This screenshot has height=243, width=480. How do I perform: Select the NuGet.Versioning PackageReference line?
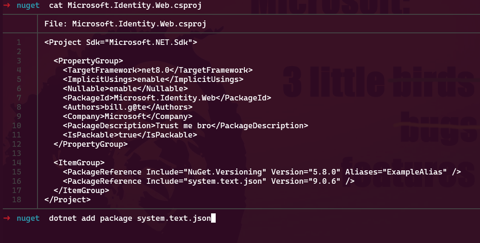pyautogui.click(x=262, y=172)
